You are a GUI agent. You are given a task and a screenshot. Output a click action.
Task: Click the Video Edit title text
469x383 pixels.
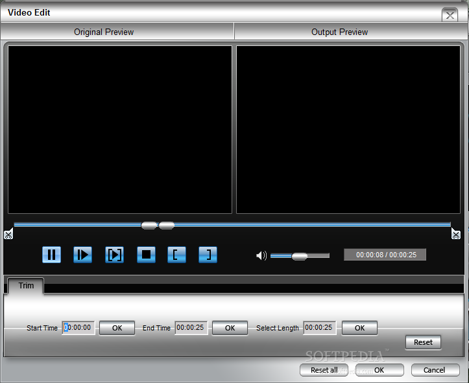[x=29, y=12]
